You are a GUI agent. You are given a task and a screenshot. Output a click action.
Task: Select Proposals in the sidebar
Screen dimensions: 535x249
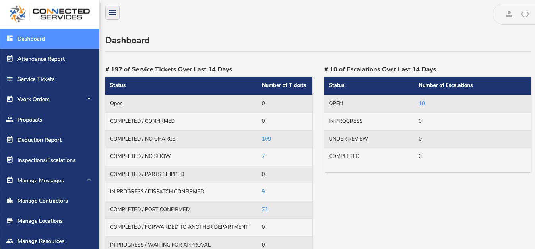(x=50, y=120)
